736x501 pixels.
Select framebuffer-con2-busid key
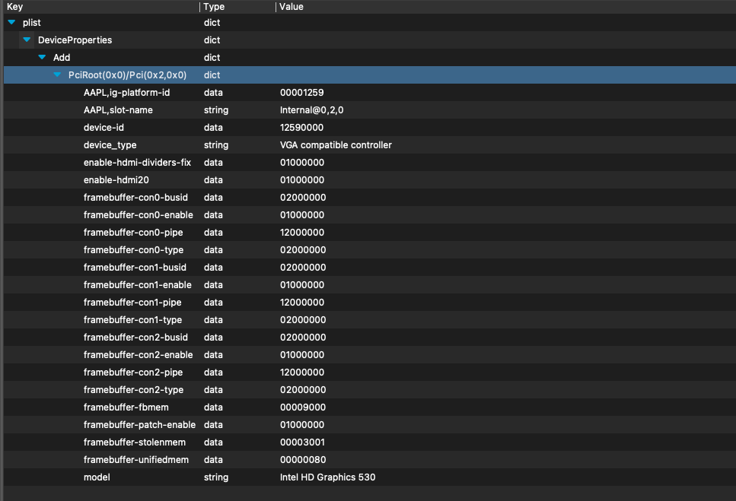coord(135,338)
